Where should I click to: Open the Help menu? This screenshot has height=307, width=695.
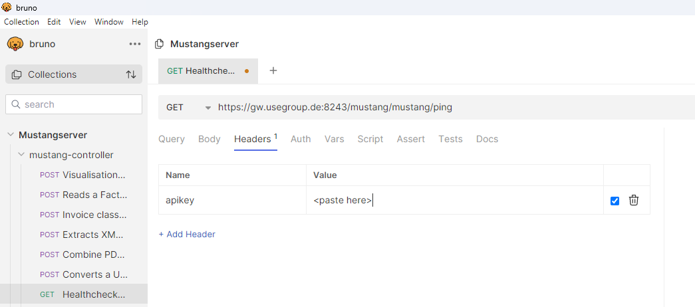[140, 22]
